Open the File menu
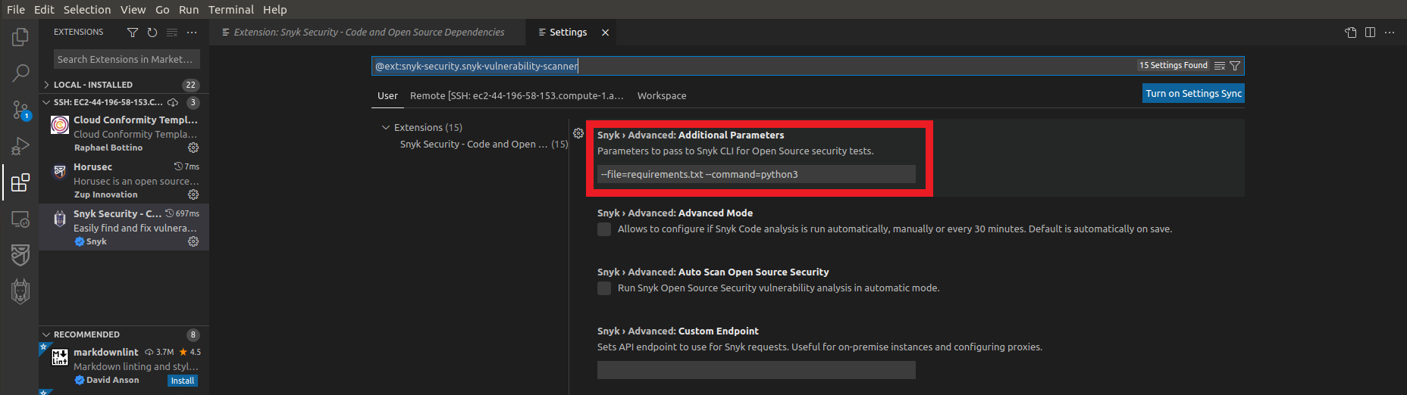This screenshot has height=395, width=1407. coord(16,10)
